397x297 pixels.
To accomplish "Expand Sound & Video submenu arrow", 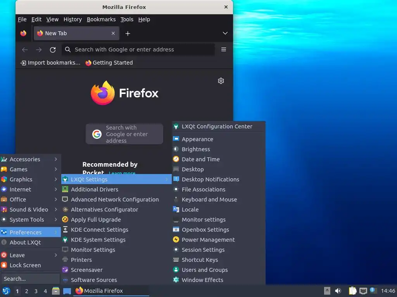I will tap(56, 209).
